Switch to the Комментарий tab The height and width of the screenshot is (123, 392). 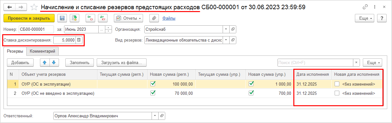coord(42,51)
